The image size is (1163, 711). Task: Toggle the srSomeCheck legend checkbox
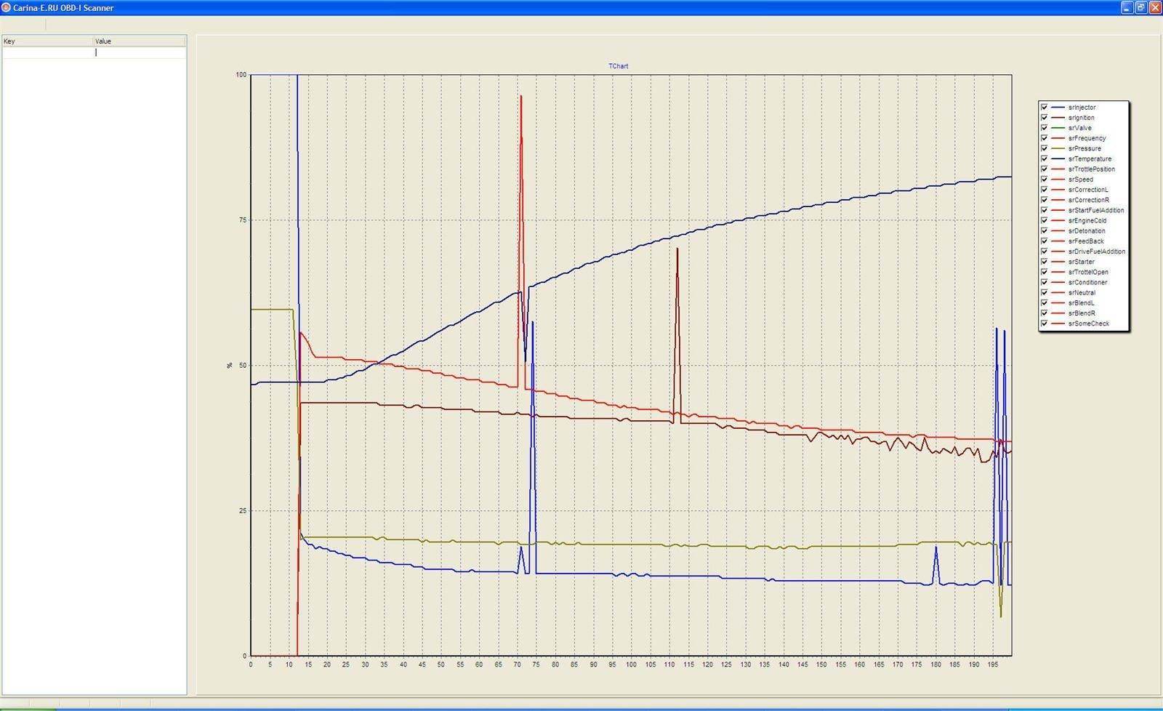[x=1045, y=324]
